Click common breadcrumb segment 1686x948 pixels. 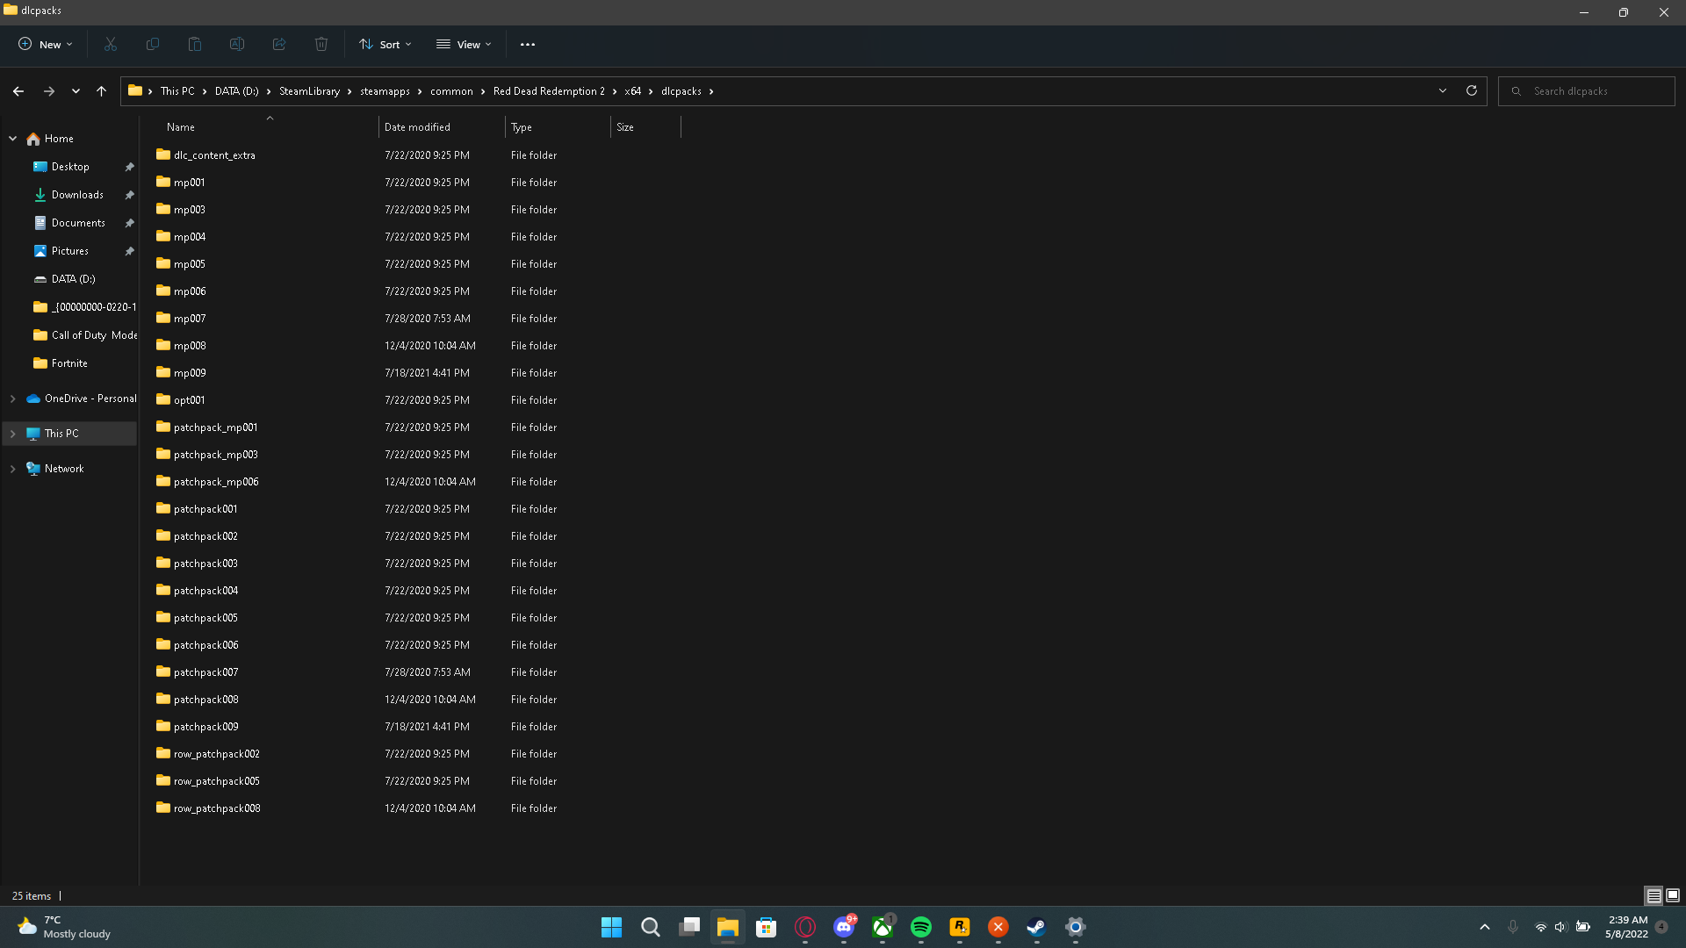coord(451,91)
